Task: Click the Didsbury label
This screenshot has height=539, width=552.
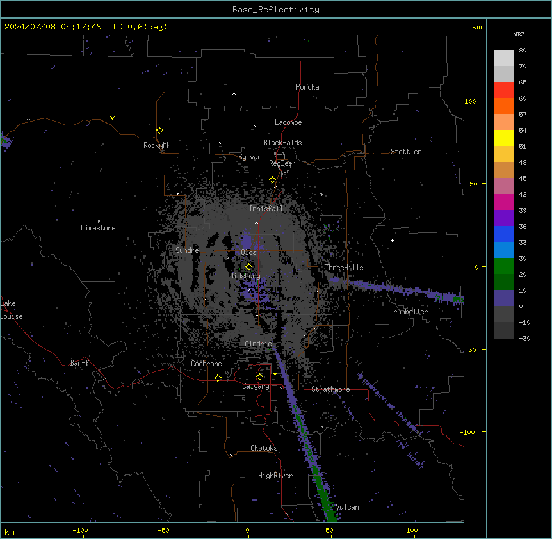Action: tap(245, 276)
